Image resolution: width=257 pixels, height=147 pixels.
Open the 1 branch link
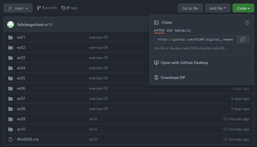pyautogui.click(x=47, y=8)
